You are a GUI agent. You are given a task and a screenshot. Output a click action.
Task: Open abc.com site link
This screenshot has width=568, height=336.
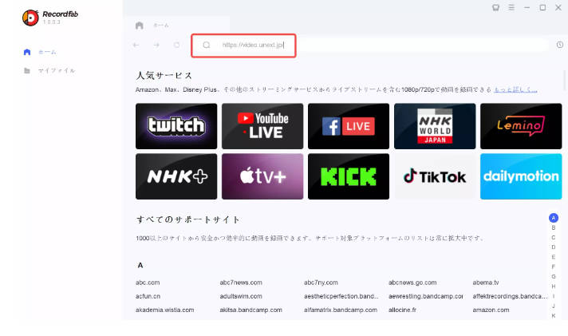[148, 283]
